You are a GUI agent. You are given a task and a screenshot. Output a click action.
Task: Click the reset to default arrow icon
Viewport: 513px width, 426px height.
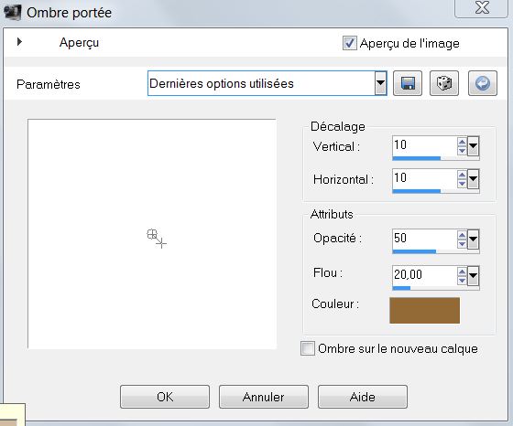coord(483,83)
